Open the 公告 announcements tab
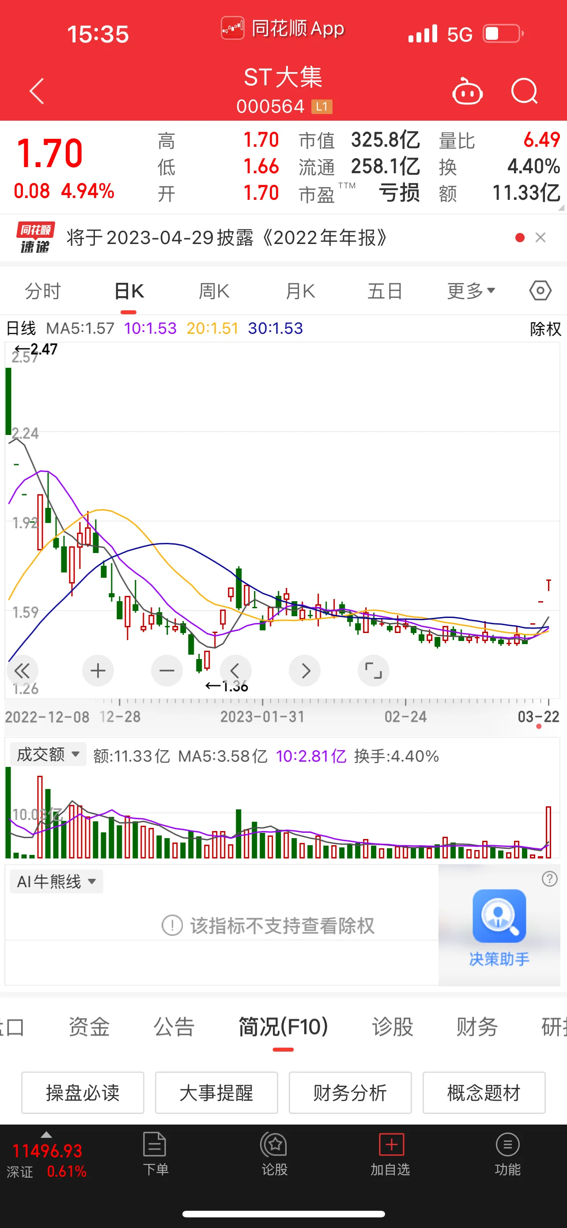This screenshot has width=567, height=1228. (x=174, y=1027)
